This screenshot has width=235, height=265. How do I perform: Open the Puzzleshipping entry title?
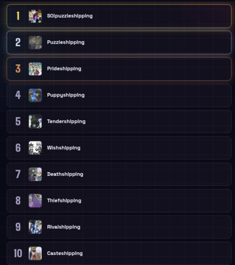click(65, 42)
